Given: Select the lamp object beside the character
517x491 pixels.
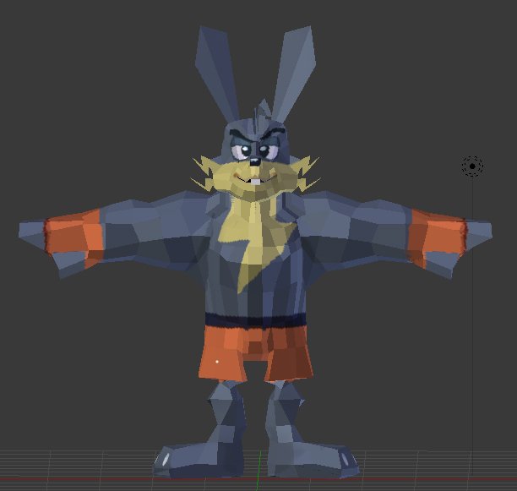Looking at the screenshot, I should point(472,166).
